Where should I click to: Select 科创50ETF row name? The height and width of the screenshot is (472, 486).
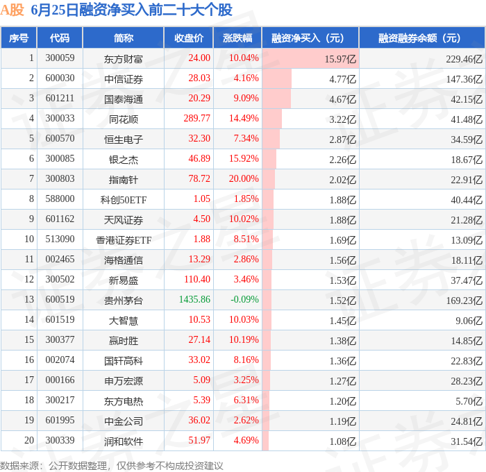point(124,200)
